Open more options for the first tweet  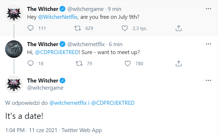click(208, 9)
